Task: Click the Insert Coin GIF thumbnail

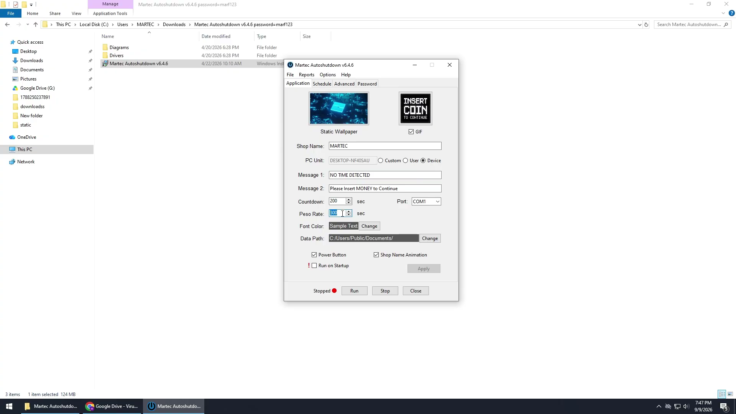Action: [x=415, y=108]
